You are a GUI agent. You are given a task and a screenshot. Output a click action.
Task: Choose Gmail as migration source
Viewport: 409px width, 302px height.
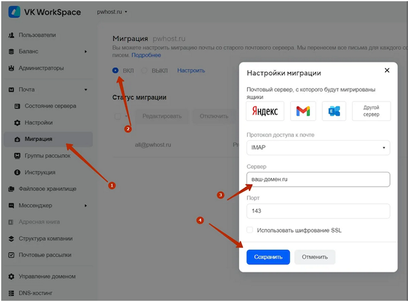click(x=303, y=111)
